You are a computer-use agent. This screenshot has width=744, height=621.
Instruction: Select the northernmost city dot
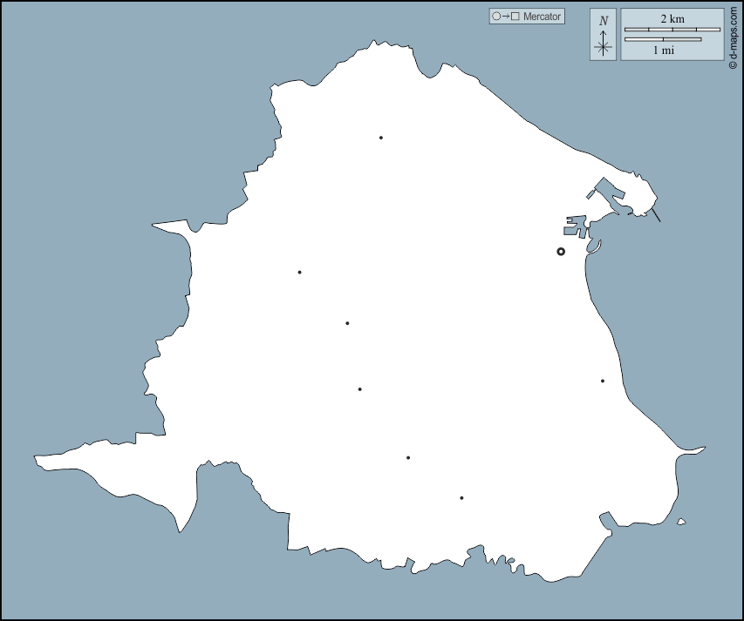381,138
